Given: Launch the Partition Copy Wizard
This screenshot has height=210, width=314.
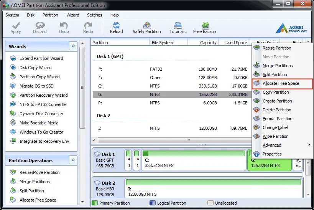Looking at the screenshot, I should 39,77.
